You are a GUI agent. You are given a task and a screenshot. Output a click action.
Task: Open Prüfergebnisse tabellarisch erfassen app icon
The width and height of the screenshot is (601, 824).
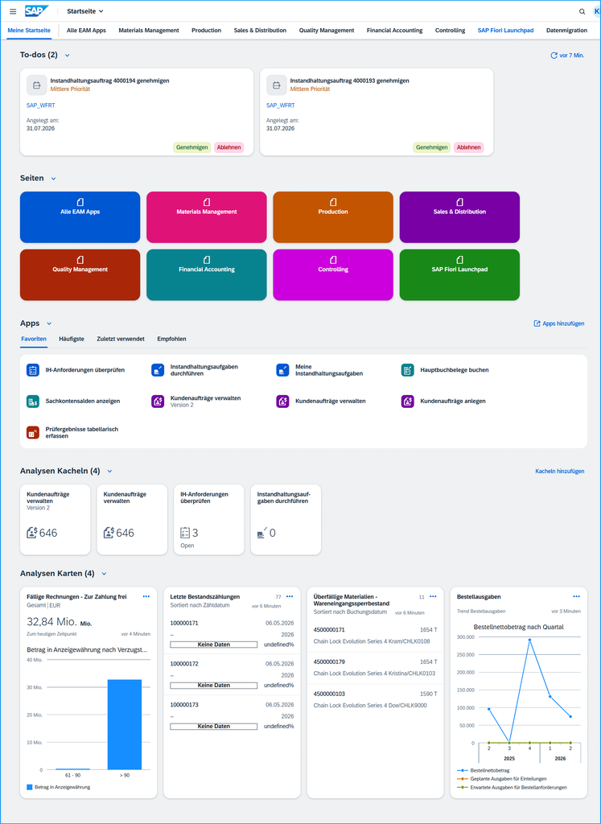(33, 432)
